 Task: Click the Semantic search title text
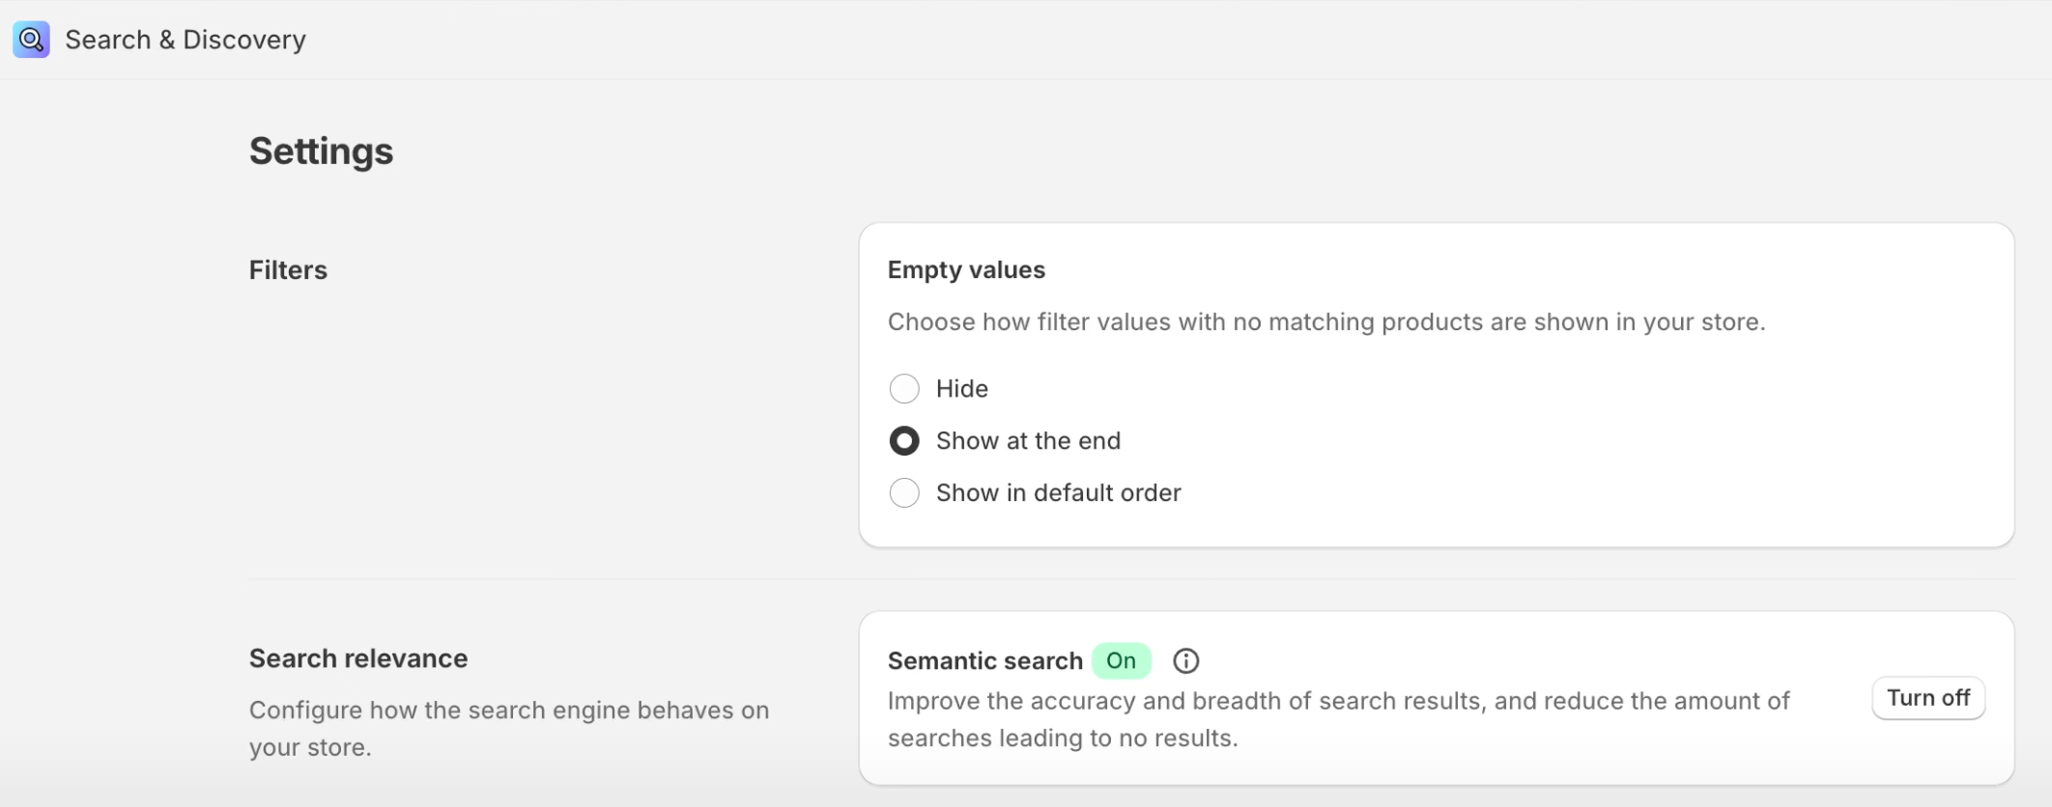[x=984, y=661]
